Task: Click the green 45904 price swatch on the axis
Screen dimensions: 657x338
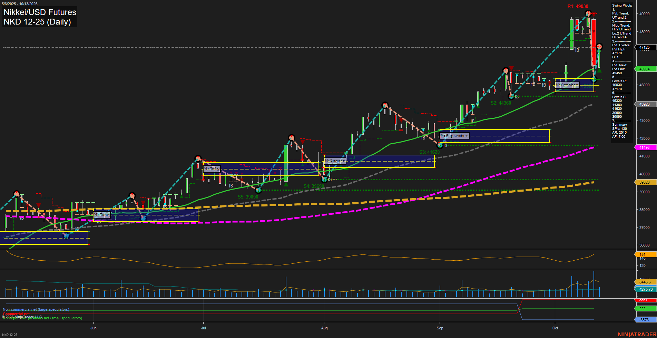Action: point(645,69)
